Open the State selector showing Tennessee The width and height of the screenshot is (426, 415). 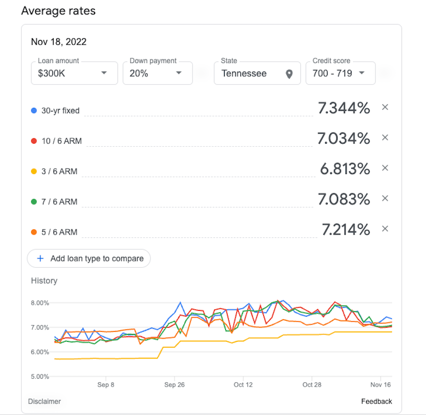pos(257,73)
